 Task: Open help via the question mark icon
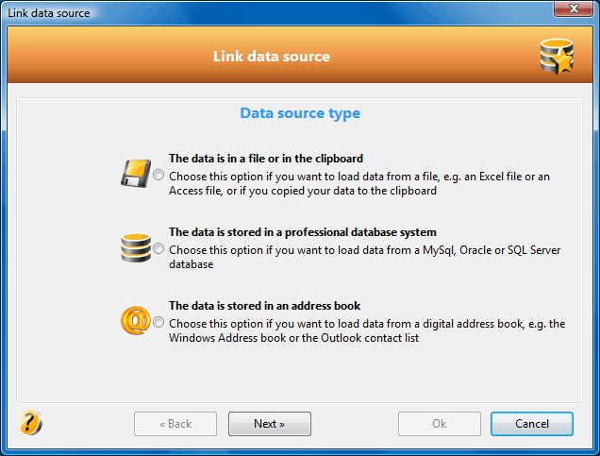(30, 423)
